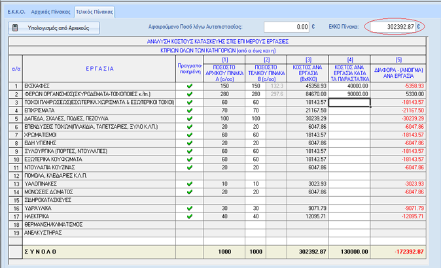The width and height of the screenshot is (441, 268).
Task: Toggle the completed status for ΣΙΔΗΡΟΚΑΤΑΣΚΕΥΕΣ row
Action: 189,200
